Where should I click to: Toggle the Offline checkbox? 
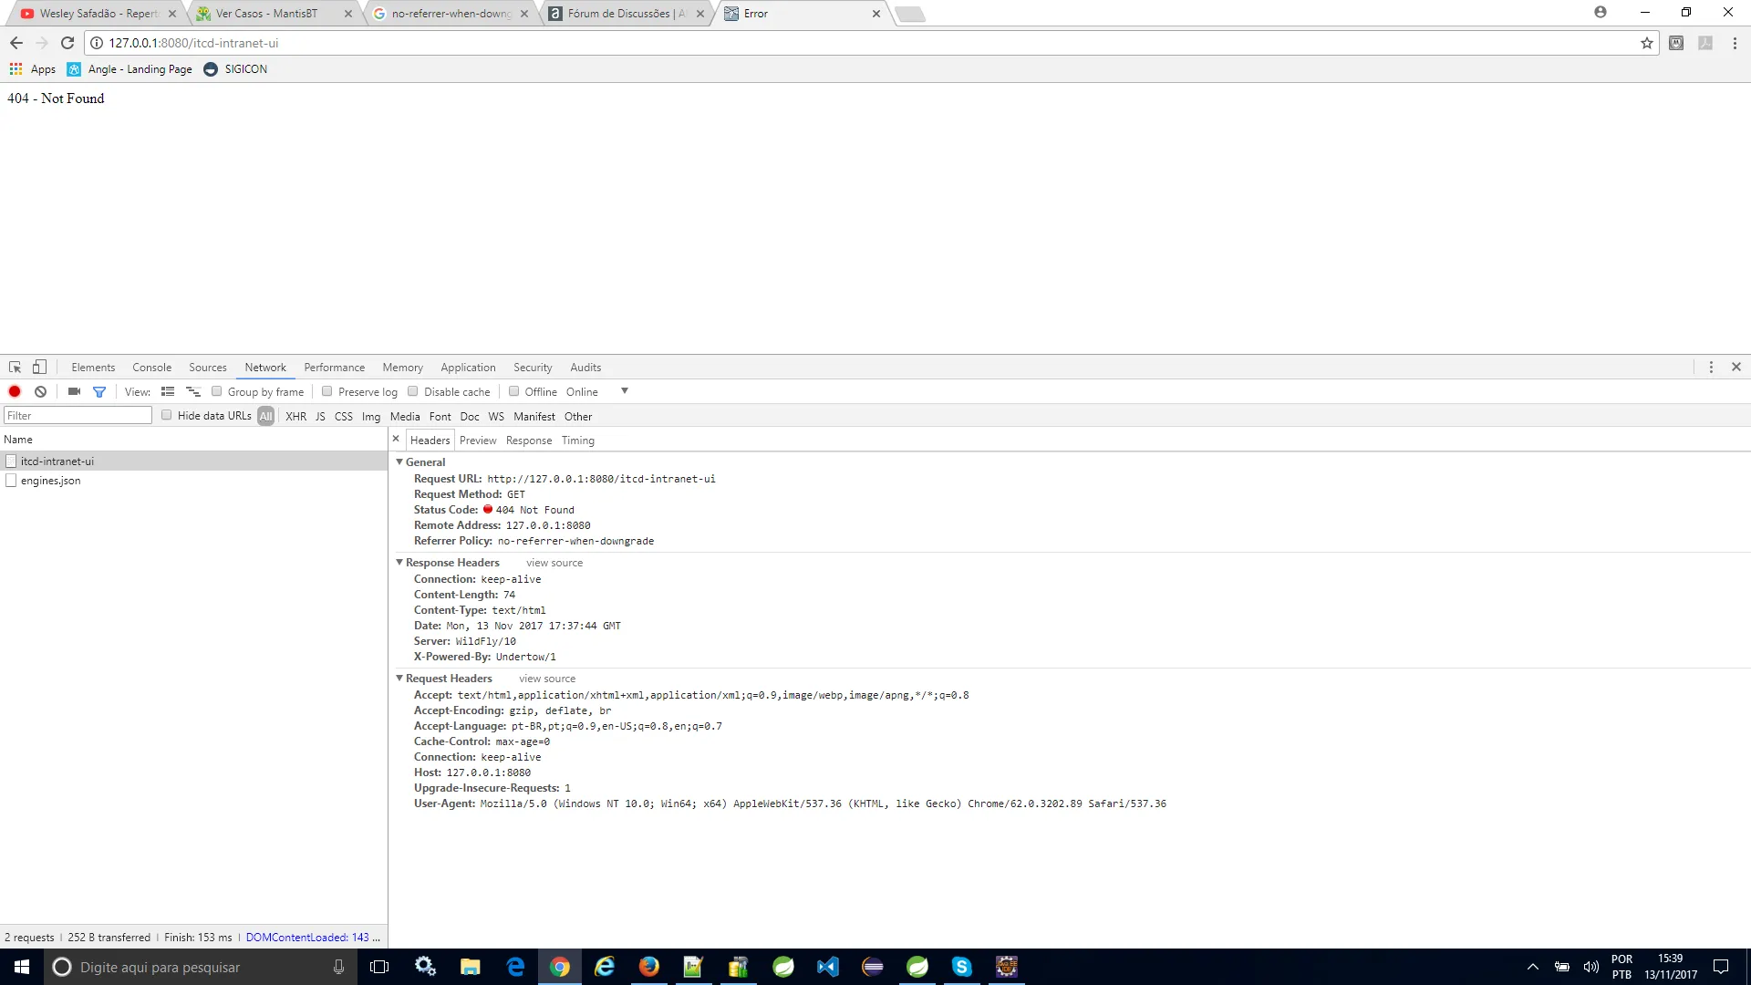coord(514,391)
